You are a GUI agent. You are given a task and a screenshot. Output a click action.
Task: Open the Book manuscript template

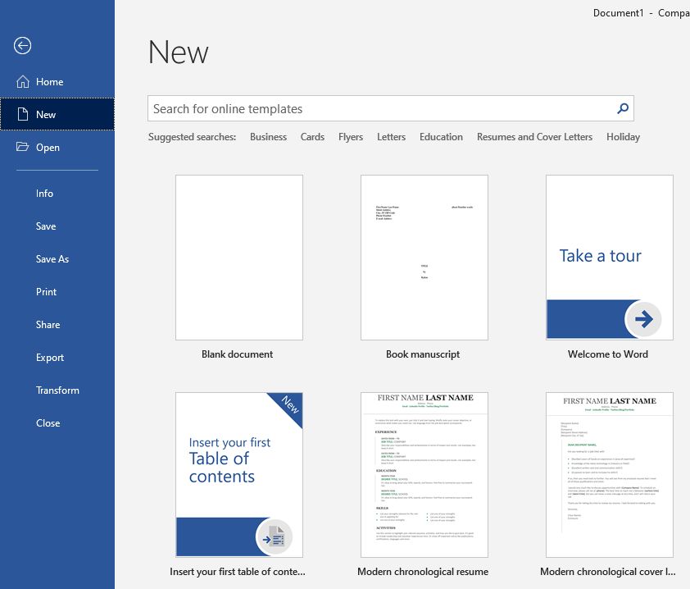click(424, 257)
